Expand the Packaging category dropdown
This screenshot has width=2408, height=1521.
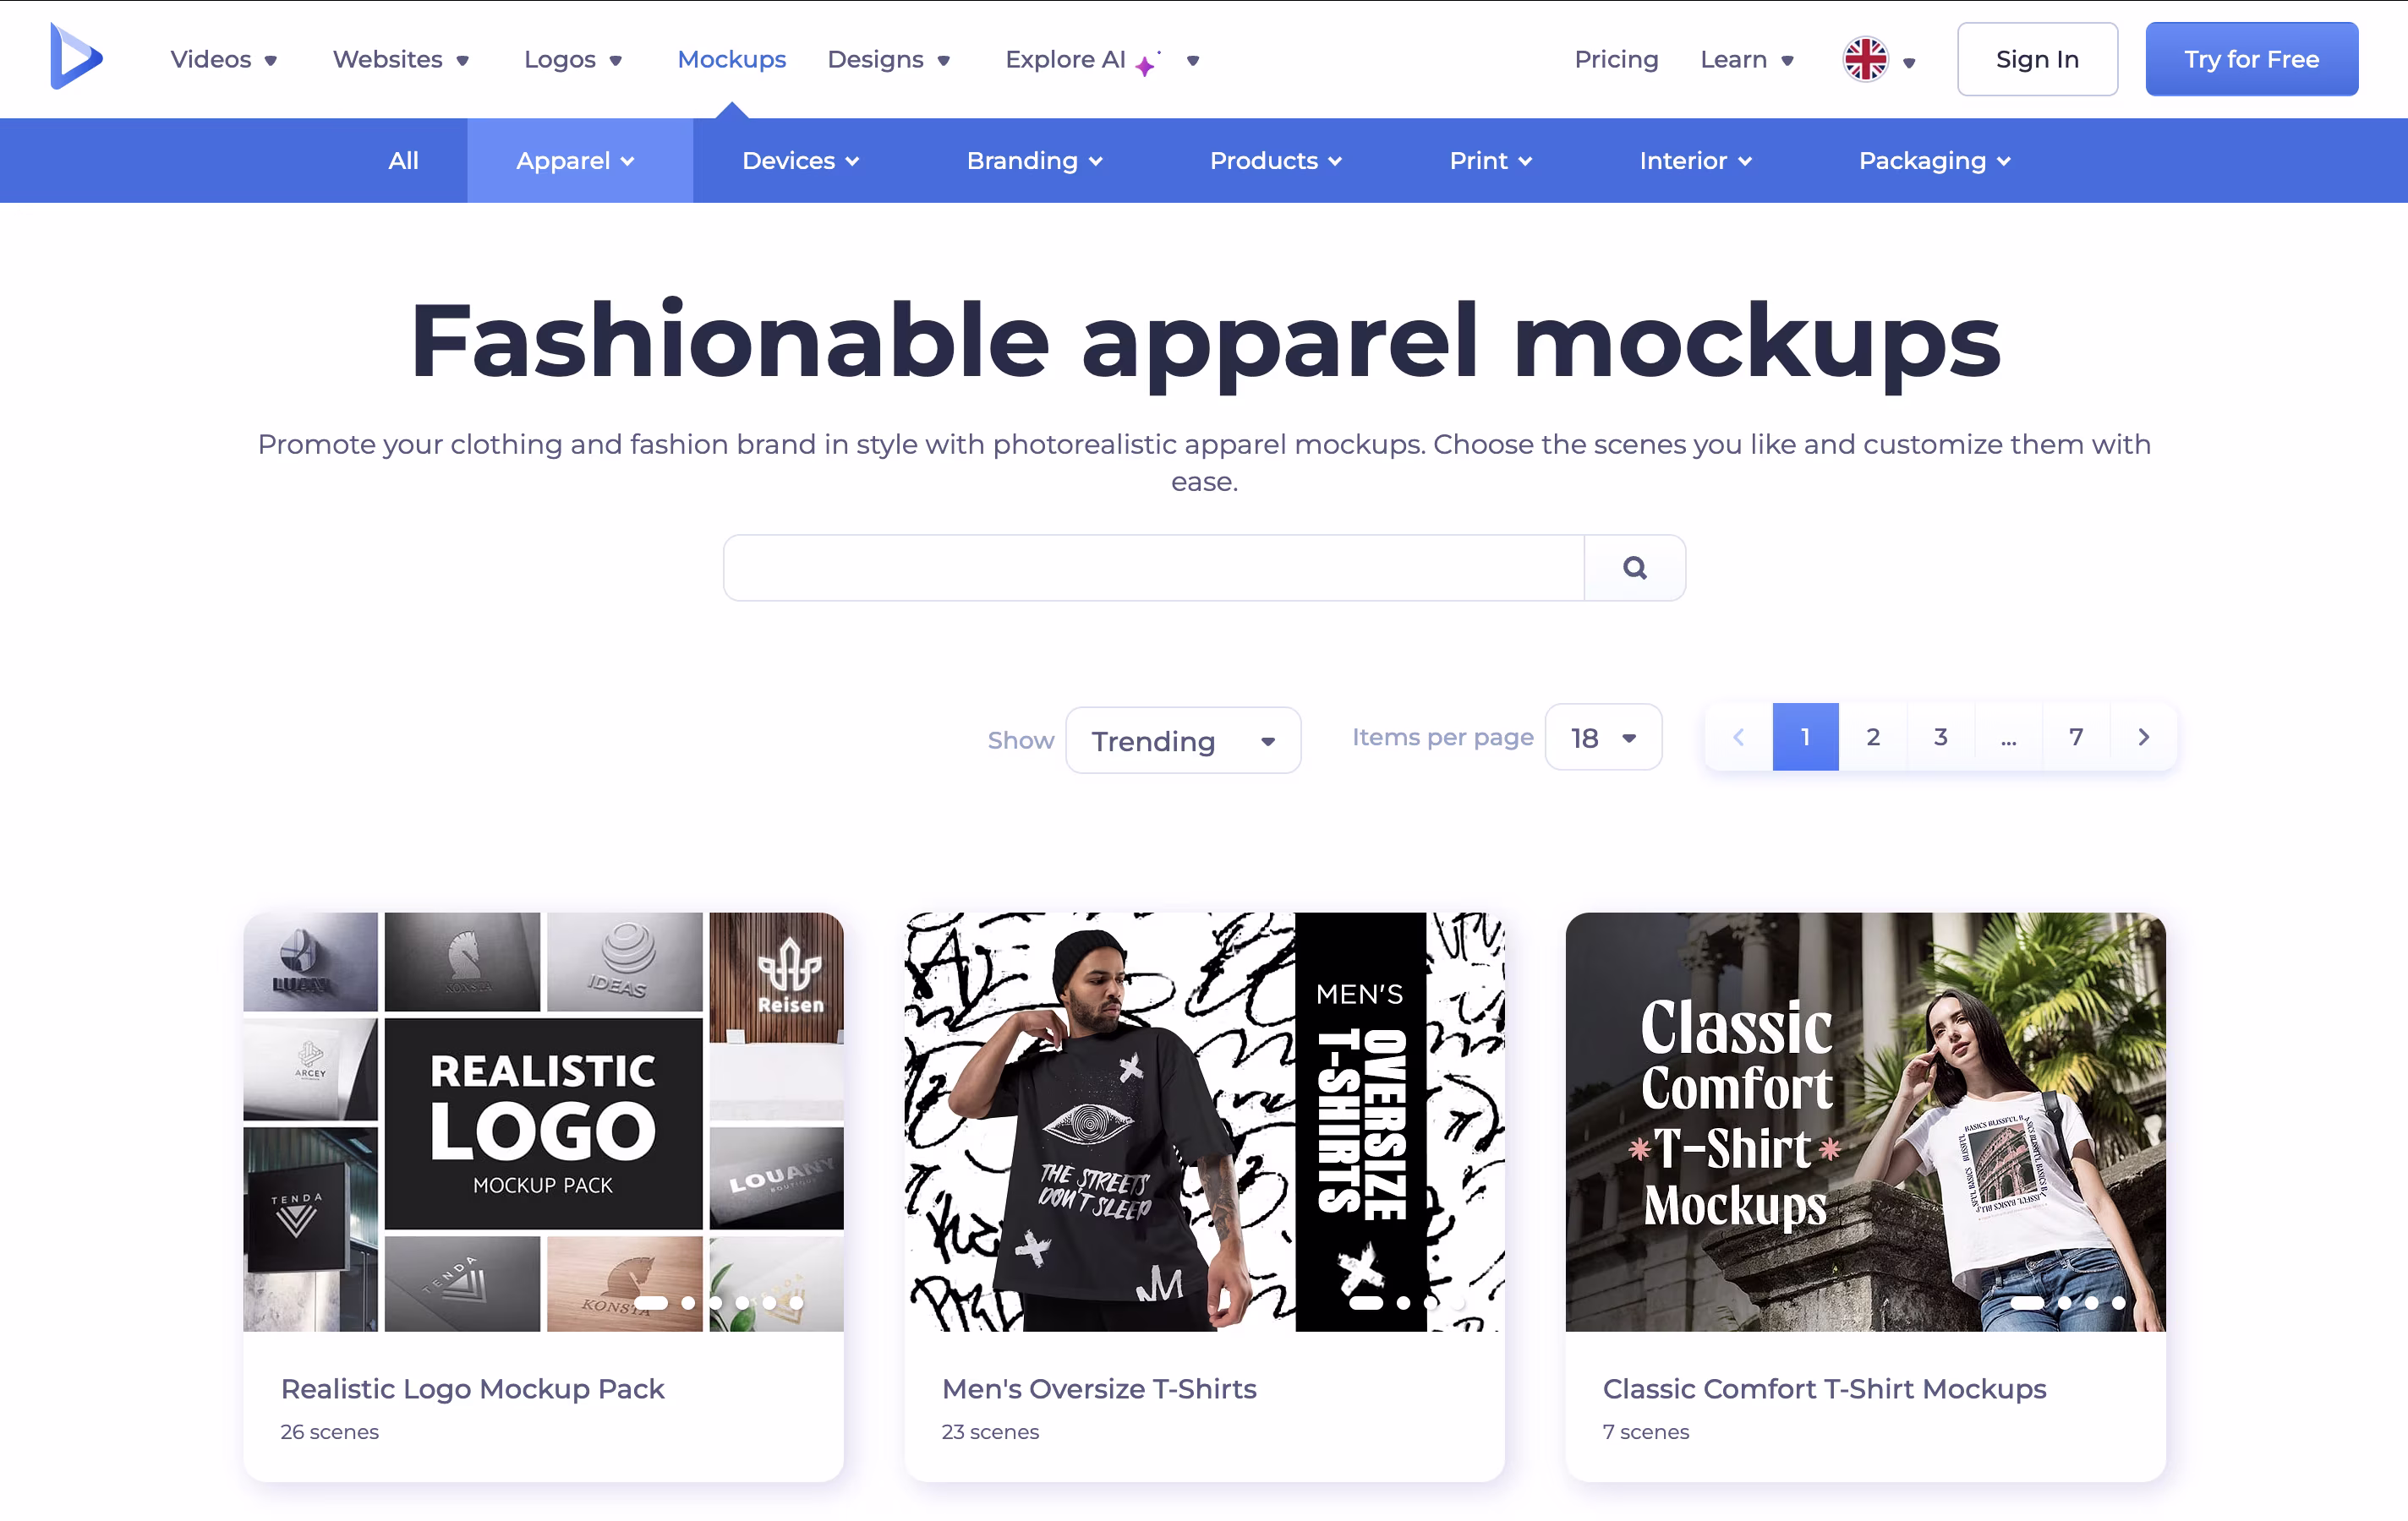click(1934, 161)
